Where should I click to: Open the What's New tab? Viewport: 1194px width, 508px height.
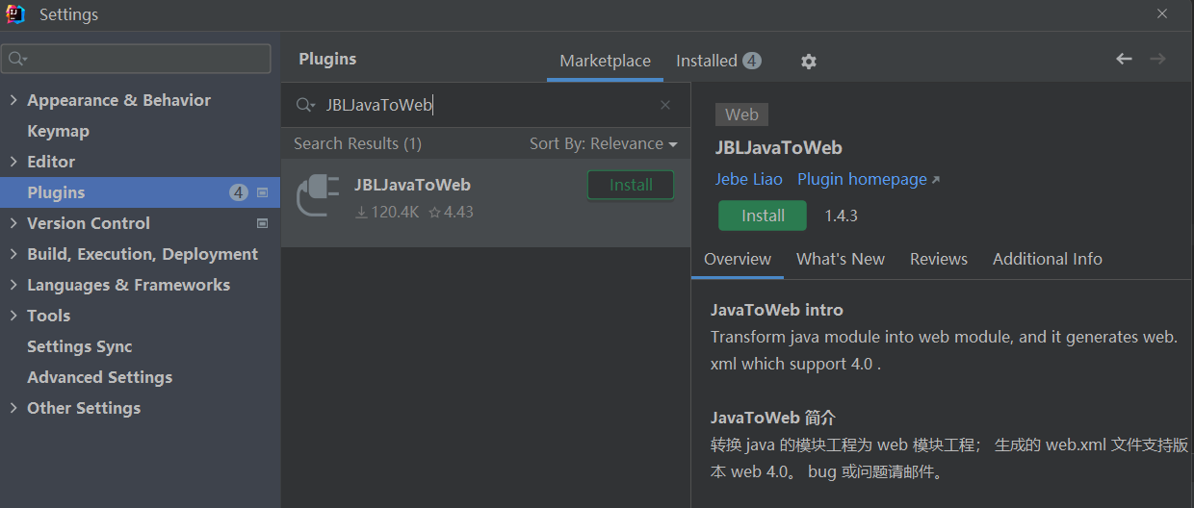tap(841, 259)
